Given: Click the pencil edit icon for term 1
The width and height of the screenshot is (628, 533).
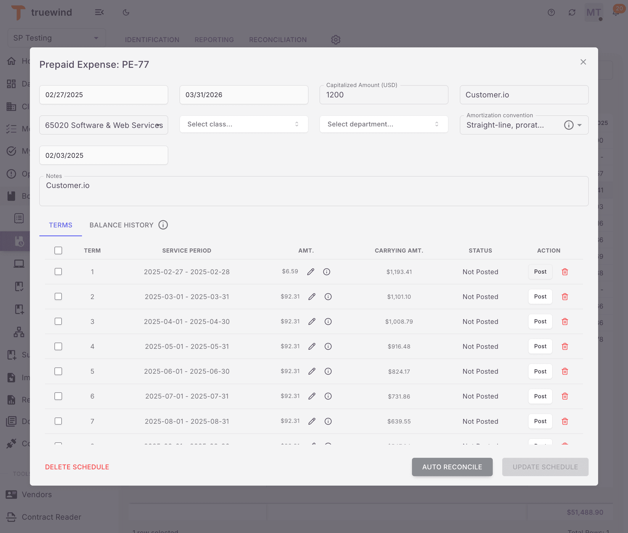Looking at the screenshot, I should [x=311, y=272].
